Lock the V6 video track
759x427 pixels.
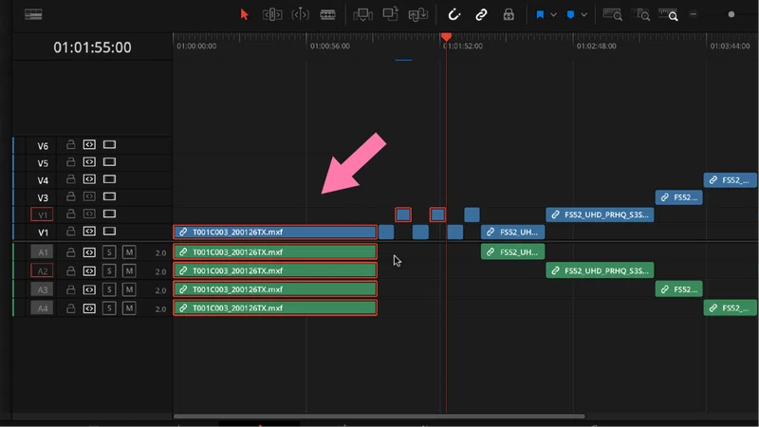coord(70,144)
